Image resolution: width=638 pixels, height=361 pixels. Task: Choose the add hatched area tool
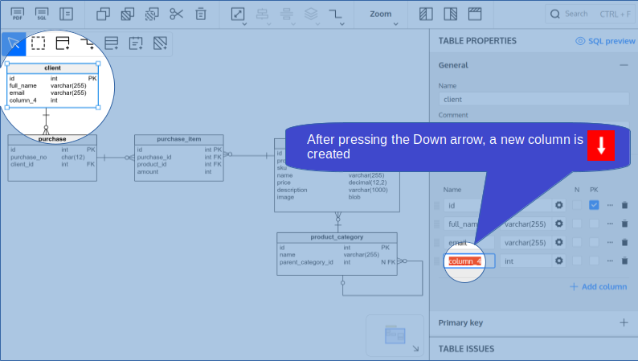tap(160, 43)
